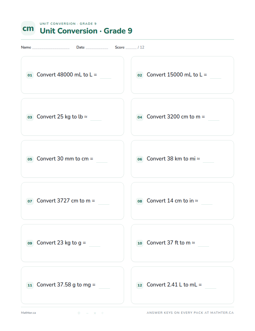Screen dimensions: 255x331
Task: Click the Score blank before "/ 12"
Action: pos(131,48)
